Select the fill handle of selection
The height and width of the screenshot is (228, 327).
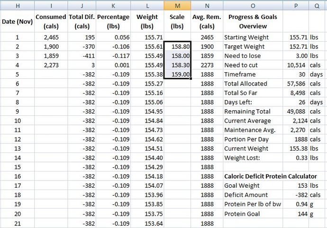191,78
